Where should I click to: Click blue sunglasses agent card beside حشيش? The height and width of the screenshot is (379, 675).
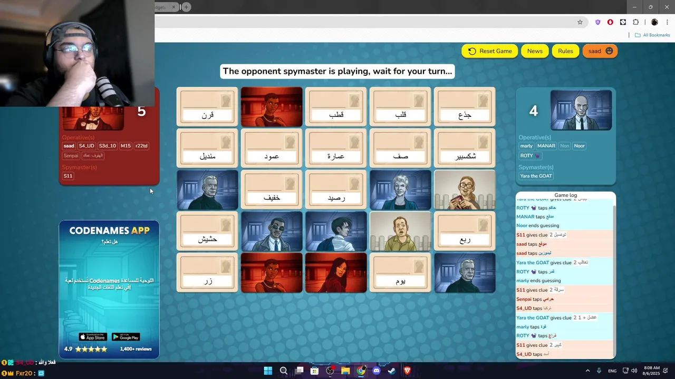click(x=272, y=231)
